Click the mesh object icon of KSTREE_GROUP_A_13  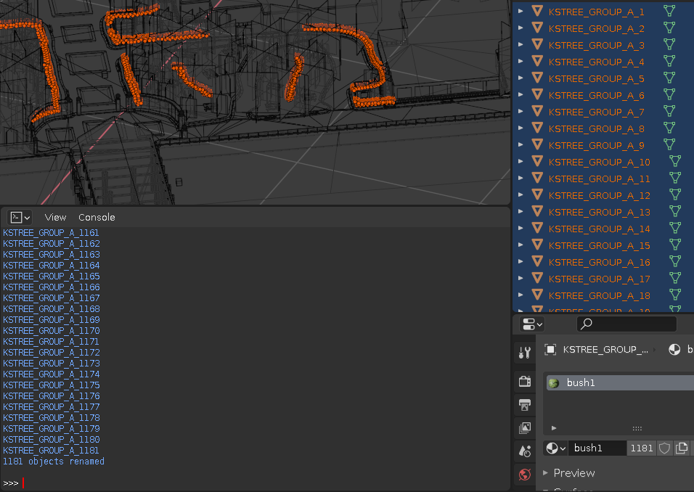(537, 212)
